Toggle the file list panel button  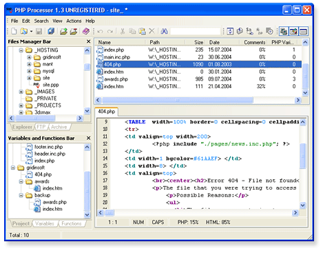coord(304,31)
